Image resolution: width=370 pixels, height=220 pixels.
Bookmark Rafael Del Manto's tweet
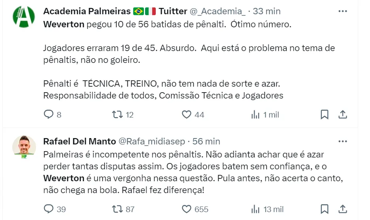coord(324,209)
